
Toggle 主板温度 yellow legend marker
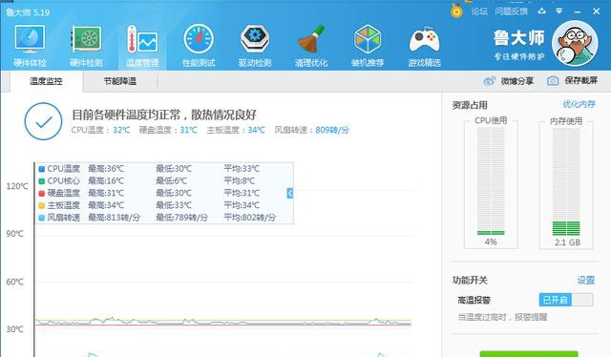pyautogui.click(x=42, y=205)
